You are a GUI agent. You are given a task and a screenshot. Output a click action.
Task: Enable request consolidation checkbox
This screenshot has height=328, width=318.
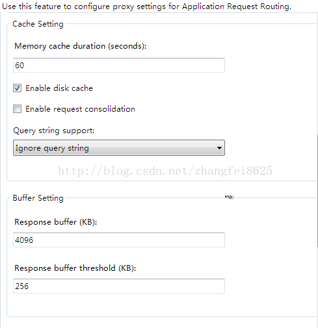[x=17, y=108]
